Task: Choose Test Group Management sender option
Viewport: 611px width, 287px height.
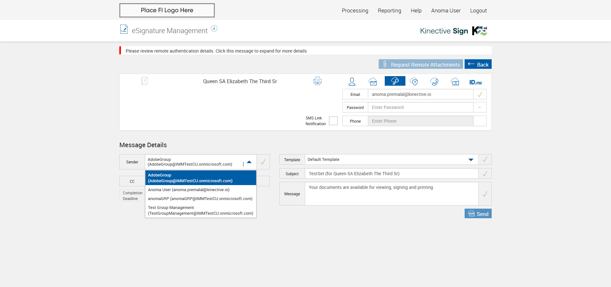Action: (x=201, y=211)
